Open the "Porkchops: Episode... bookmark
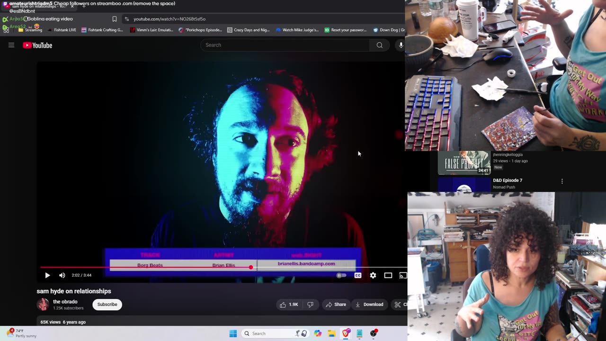This screenshot has height=341, width=606. pyautogui.click(x=200, y=30)
